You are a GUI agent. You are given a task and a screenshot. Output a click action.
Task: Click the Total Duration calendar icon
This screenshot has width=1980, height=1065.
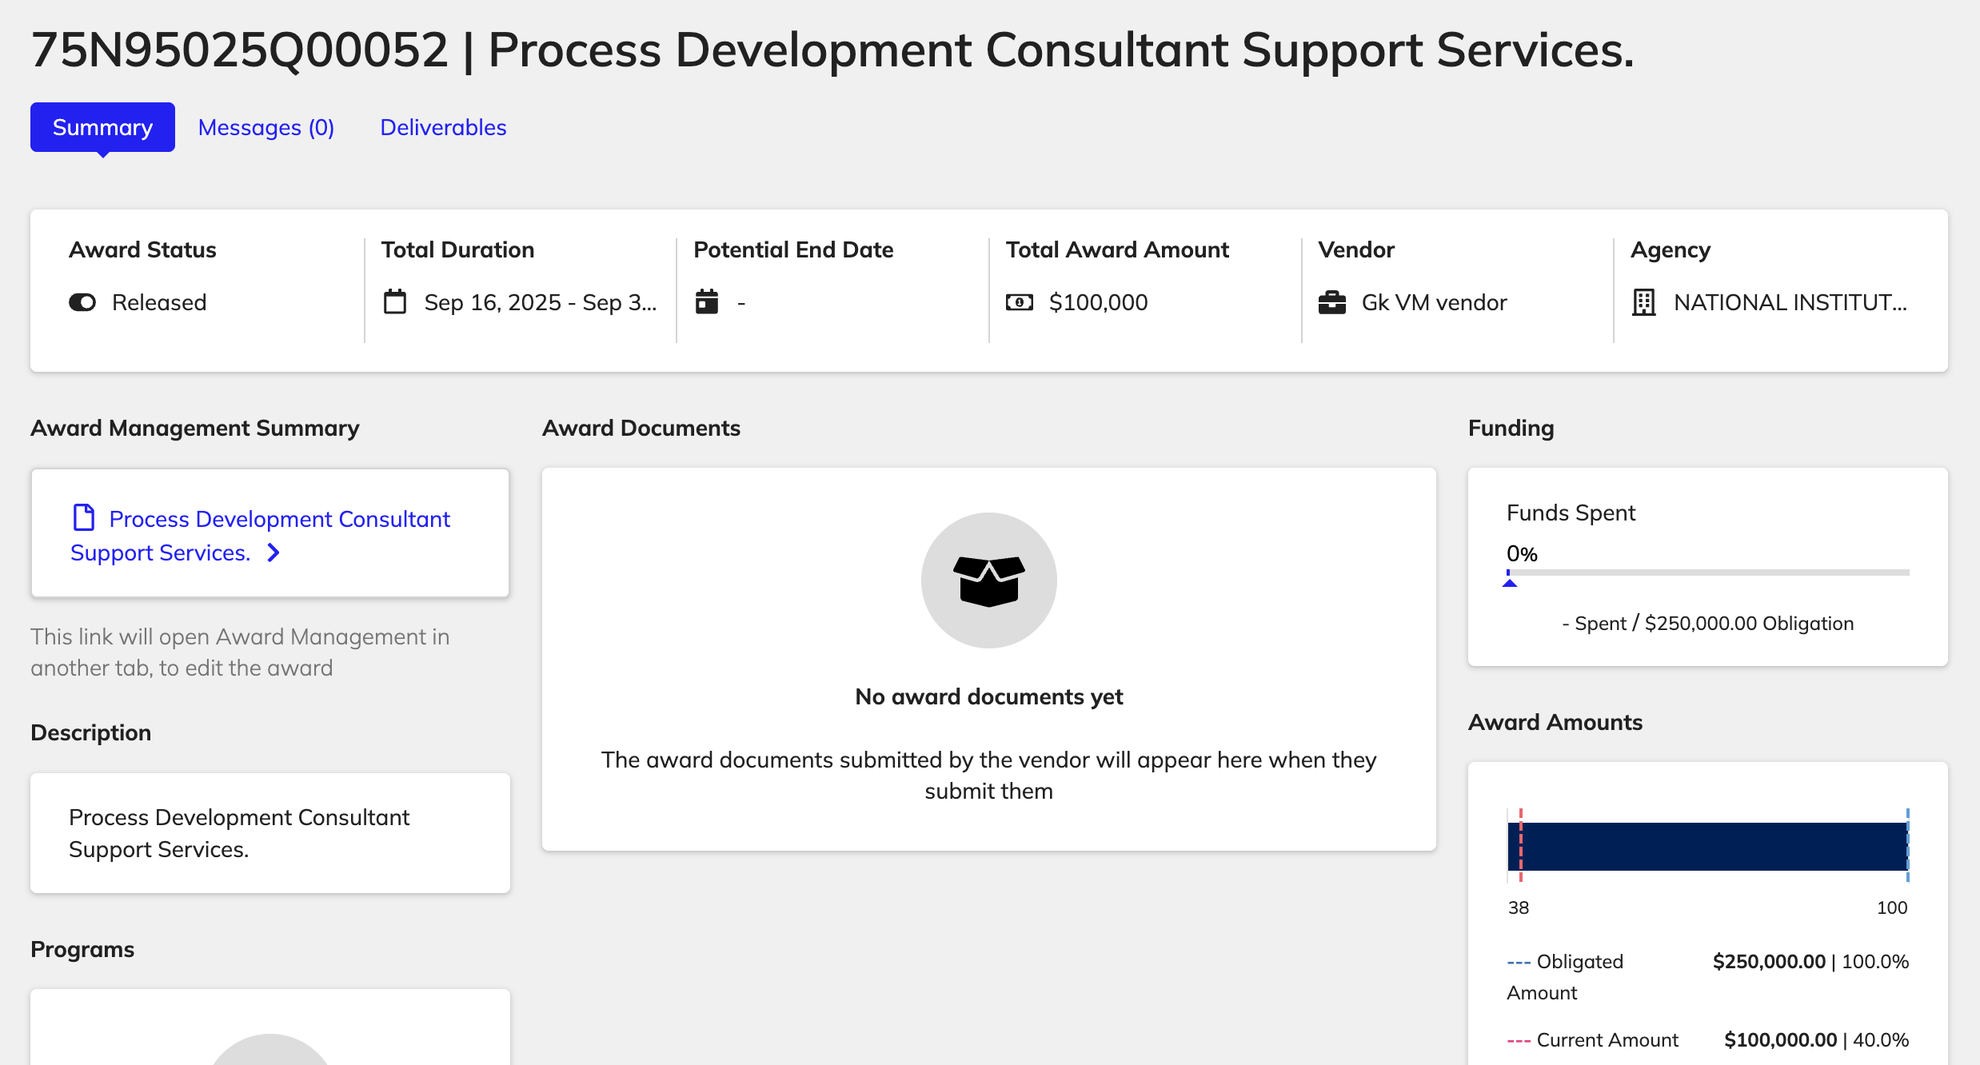point(395,302)
